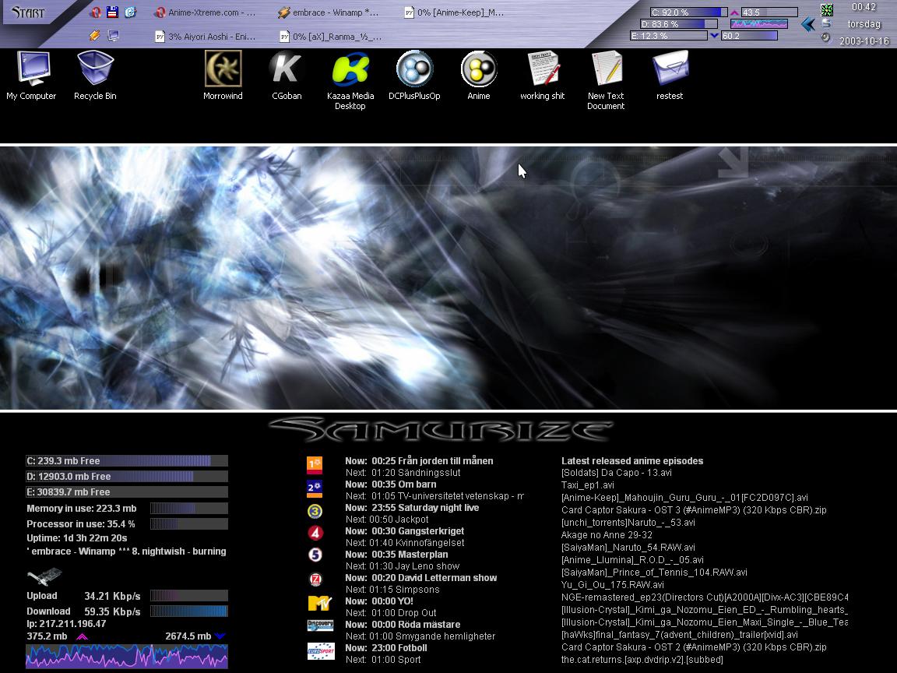The width and height of the screenshot is (897, 673).
Task: Open the New Text Document file
Action: (606, 69)
